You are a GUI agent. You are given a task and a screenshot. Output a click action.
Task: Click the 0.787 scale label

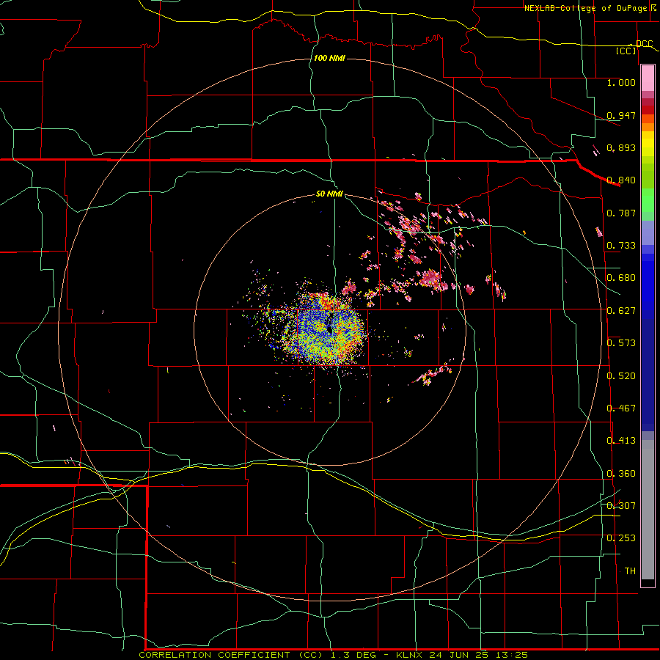621,213
